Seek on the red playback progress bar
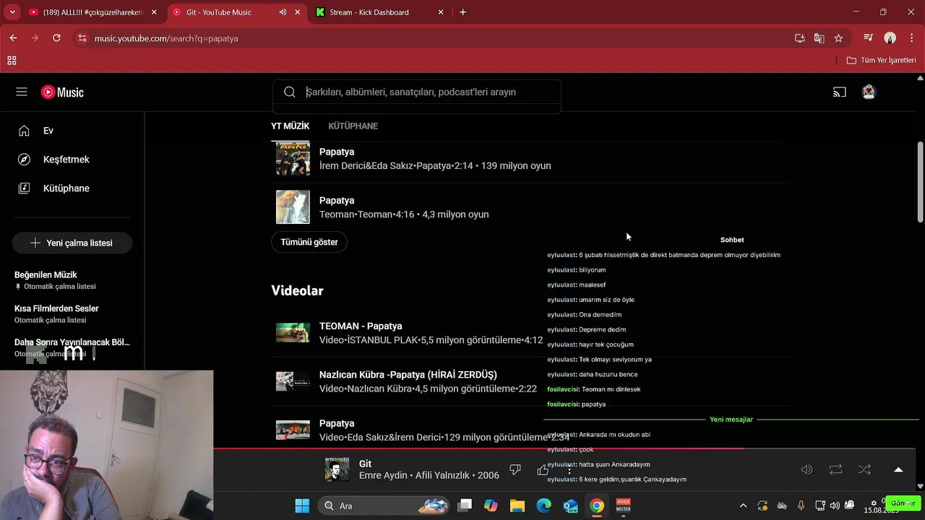This screenshot has width=925, height=520. [x=478, y=448]
